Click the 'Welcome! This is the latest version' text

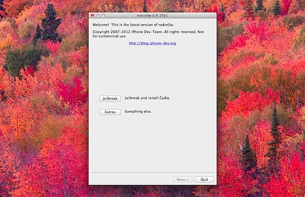click(133, 25)
